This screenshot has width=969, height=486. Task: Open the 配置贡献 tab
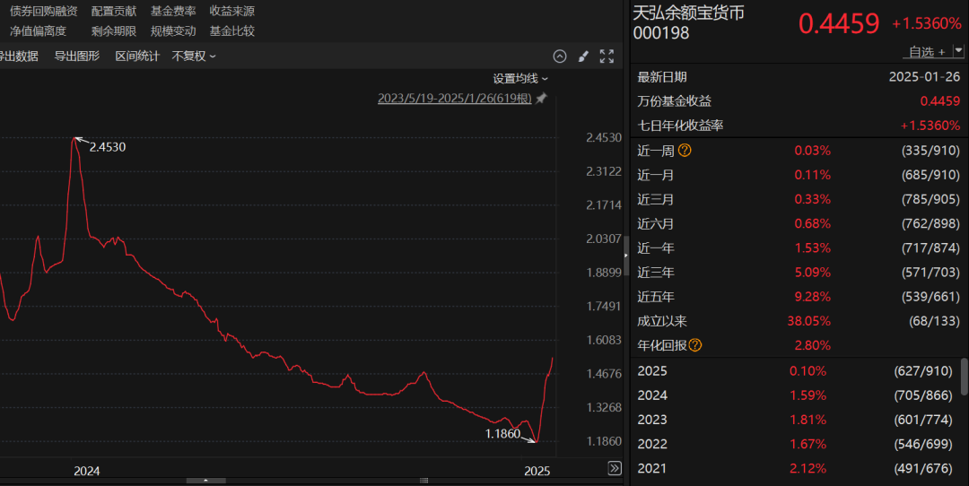tap(114, 11)
